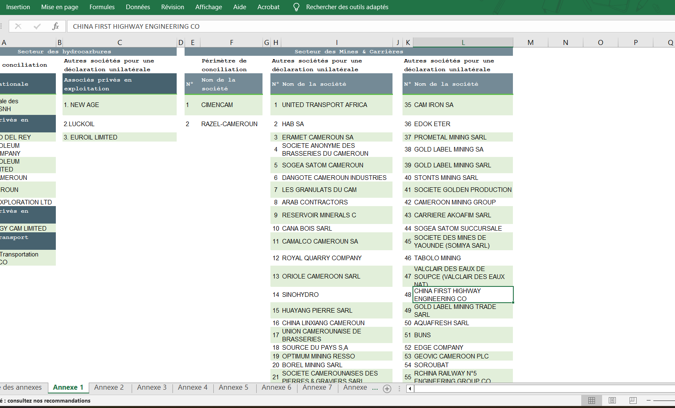Select cell 'AQUAFRESH SARL'

pos(463,323)
